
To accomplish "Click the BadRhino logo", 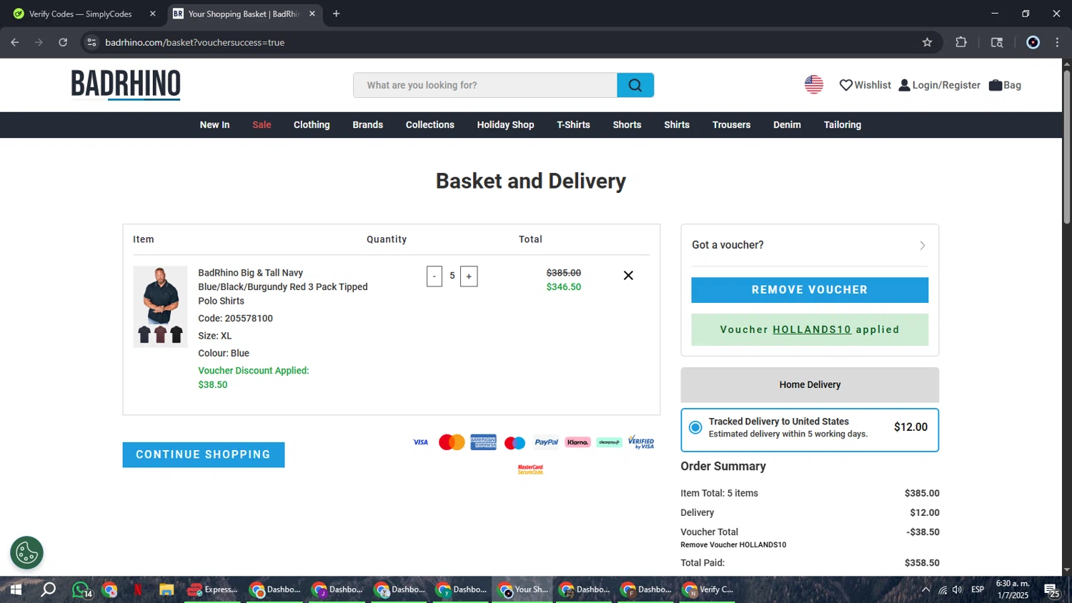I will [x=126, y=84].
